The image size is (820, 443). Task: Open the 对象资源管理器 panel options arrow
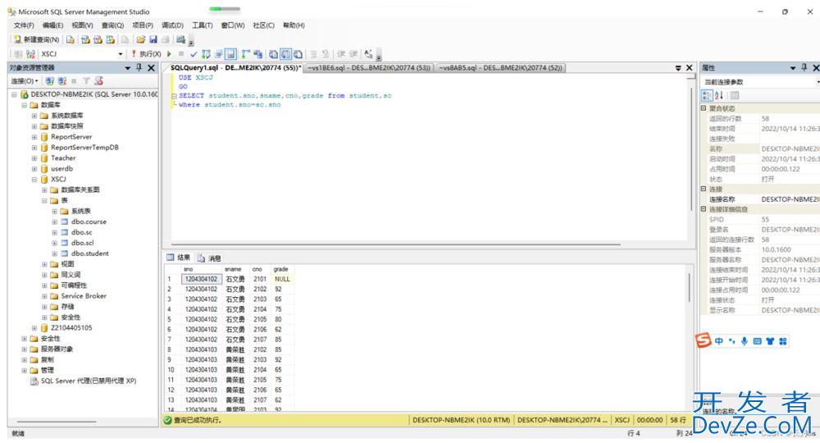pos(128,68)
